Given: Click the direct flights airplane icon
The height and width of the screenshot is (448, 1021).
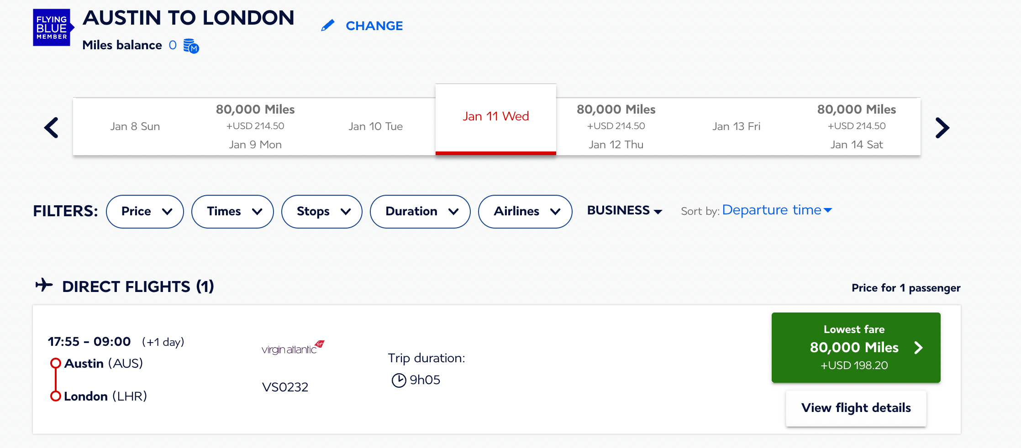Looking at the screenshot, I should pos(44,286).
